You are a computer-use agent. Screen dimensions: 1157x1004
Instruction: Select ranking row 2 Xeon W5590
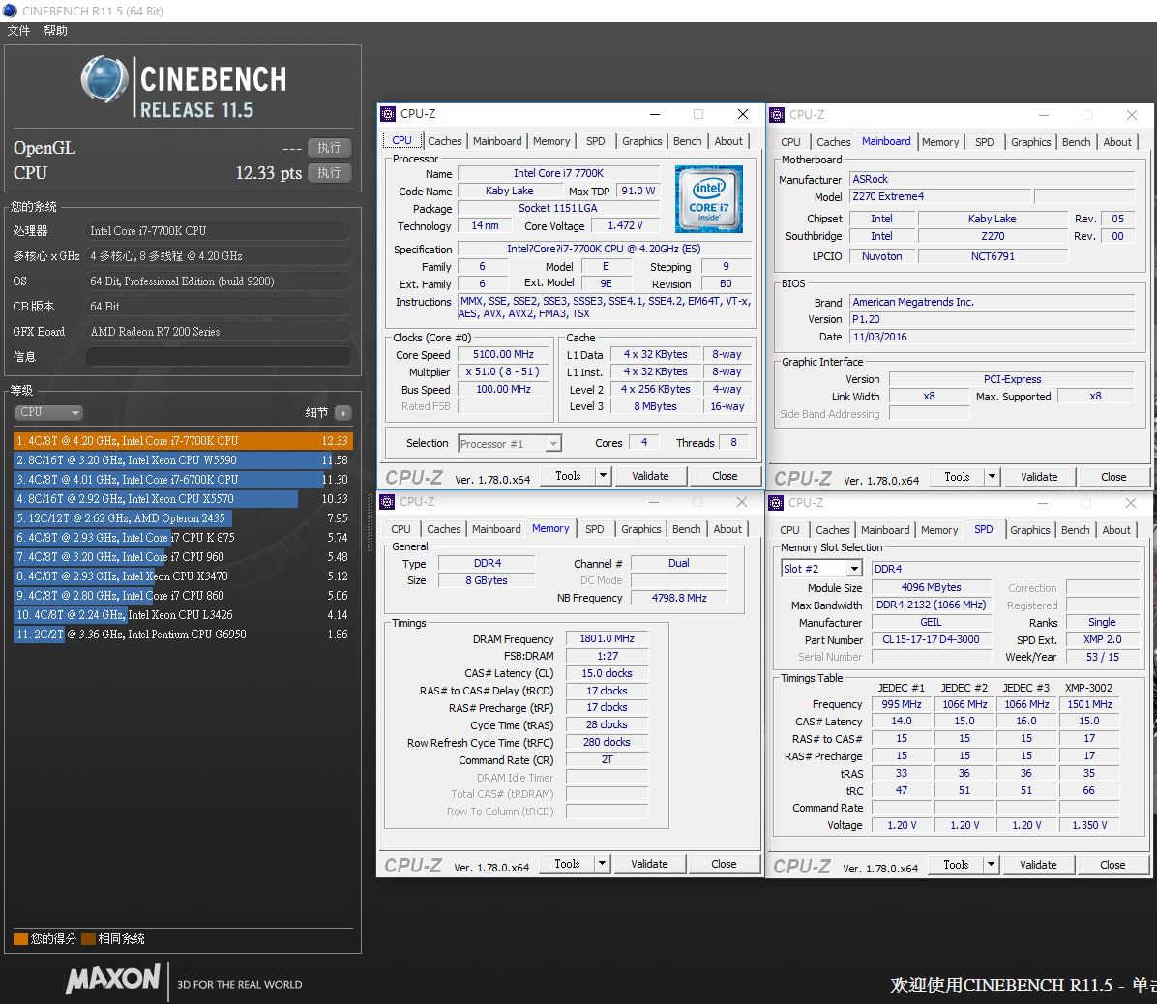point(183,459)
